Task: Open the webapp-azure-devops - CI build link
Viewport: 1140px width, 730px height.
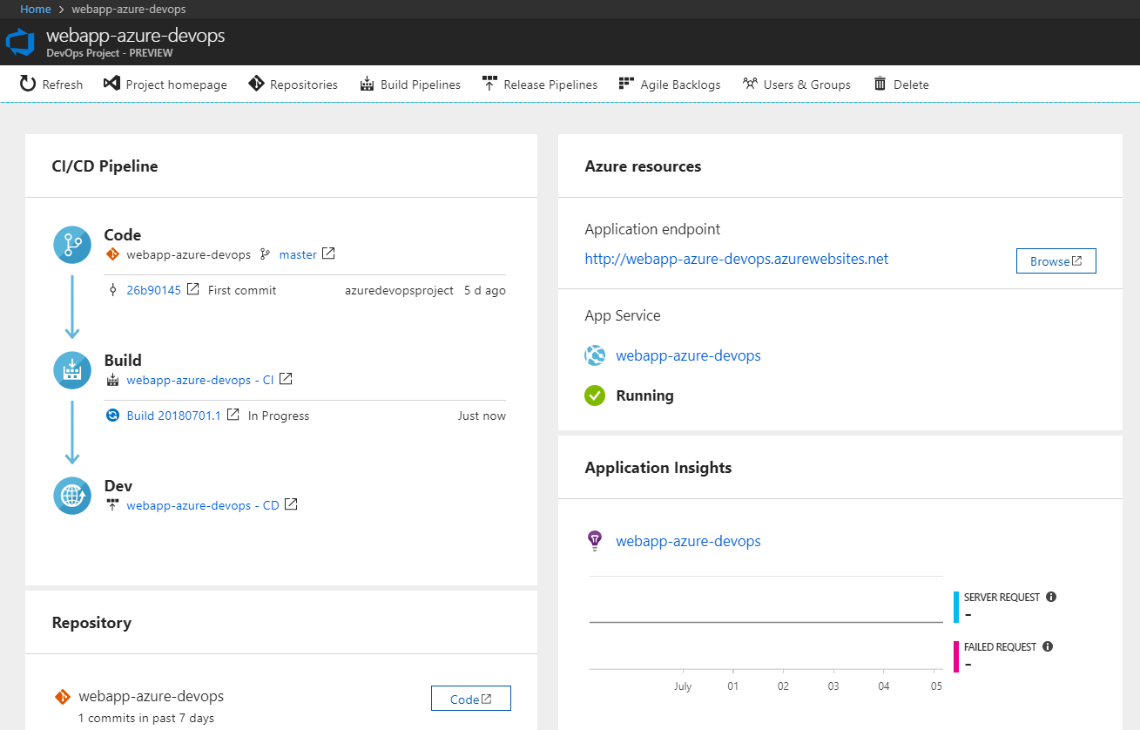Action: [x=200, y=380]
